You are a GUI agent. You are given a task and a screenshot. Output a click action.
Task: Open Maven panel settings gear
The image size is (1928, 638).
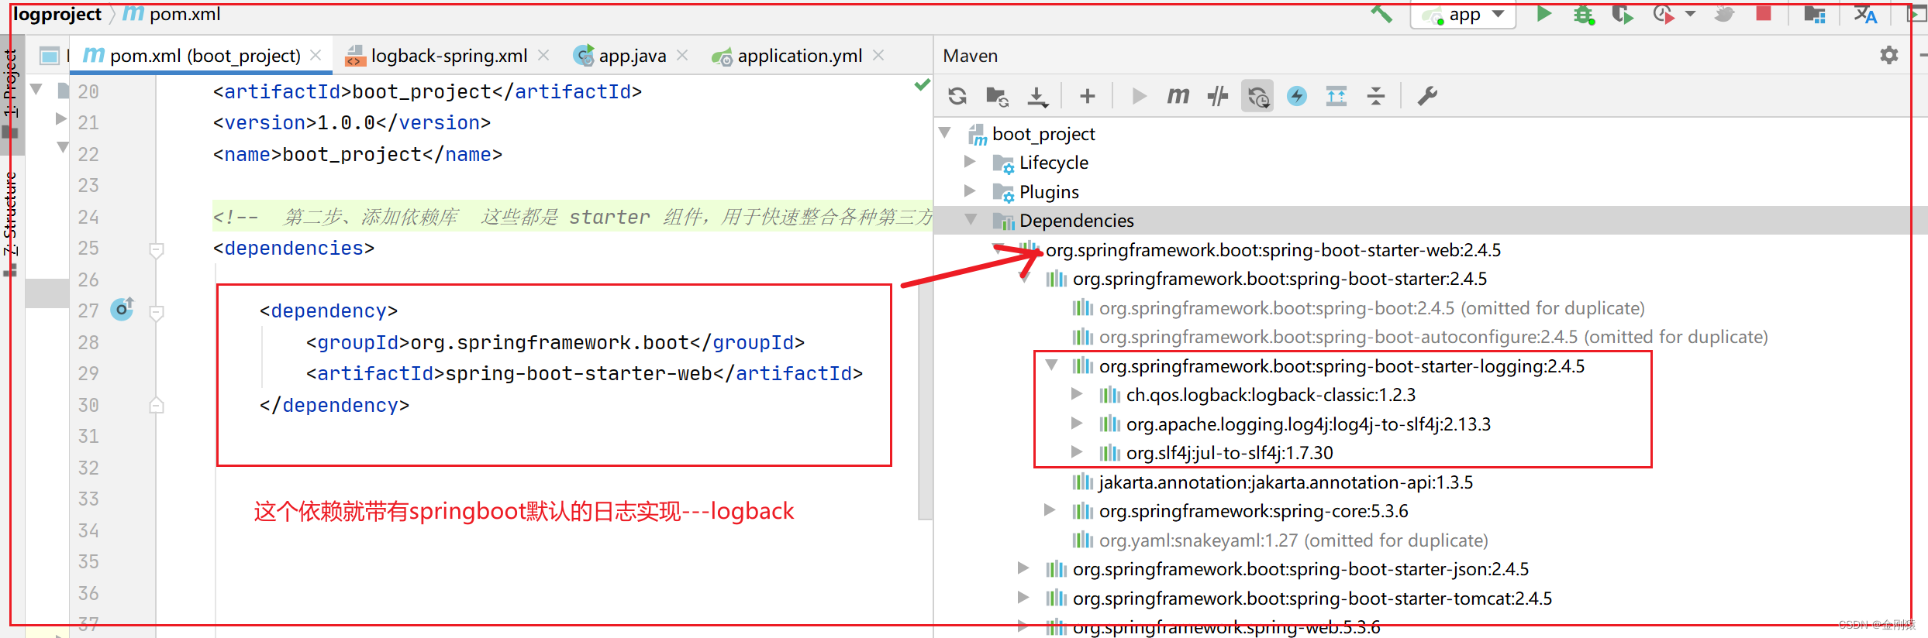[1889, 55]
